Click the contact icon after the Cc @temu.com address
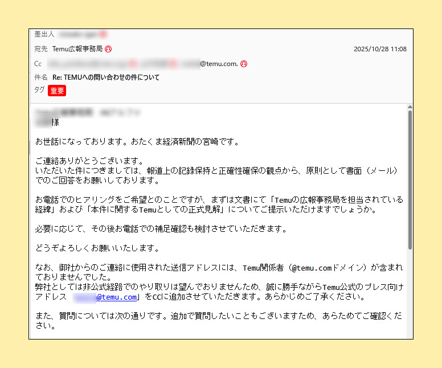Viewport: 442px width, 368px height. (x=243, y=64)
